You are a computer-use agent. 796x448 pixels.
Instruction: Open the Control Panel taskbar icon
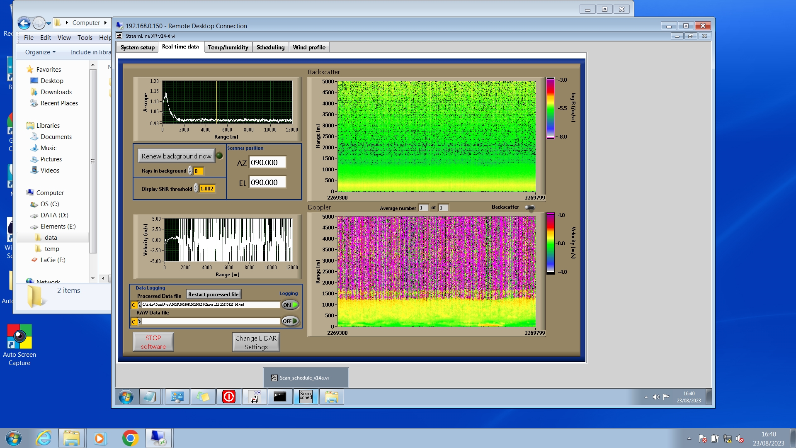tap(177, 397)
